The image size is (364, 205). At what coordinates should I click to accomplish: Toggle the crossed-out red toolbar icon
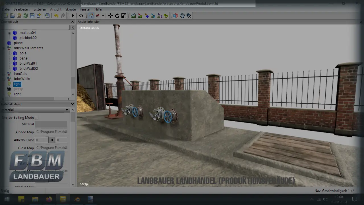[x=98, y=16]
